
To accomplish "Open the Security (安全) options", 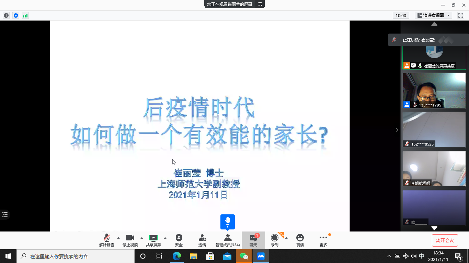I will [x=179, y=240].
